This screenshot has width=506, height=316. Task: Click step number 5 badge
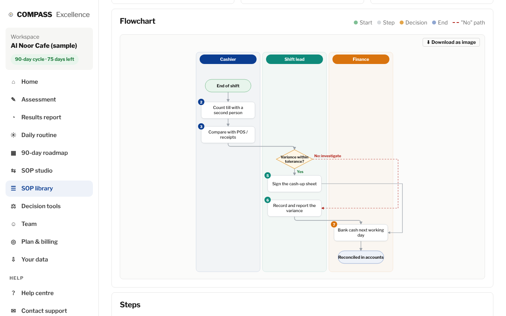click(268, 175)
